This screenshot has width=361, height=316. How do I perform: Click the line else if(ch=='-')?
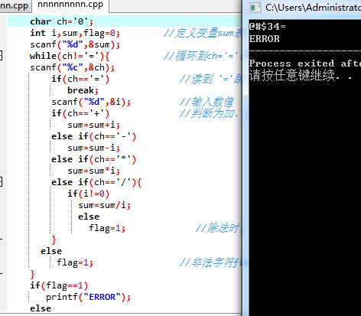(x=93, y=136)
